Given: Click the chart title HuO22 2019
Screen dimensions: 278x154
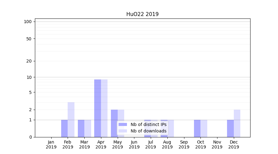Looking at the screenshot, I should coord(142,14).
